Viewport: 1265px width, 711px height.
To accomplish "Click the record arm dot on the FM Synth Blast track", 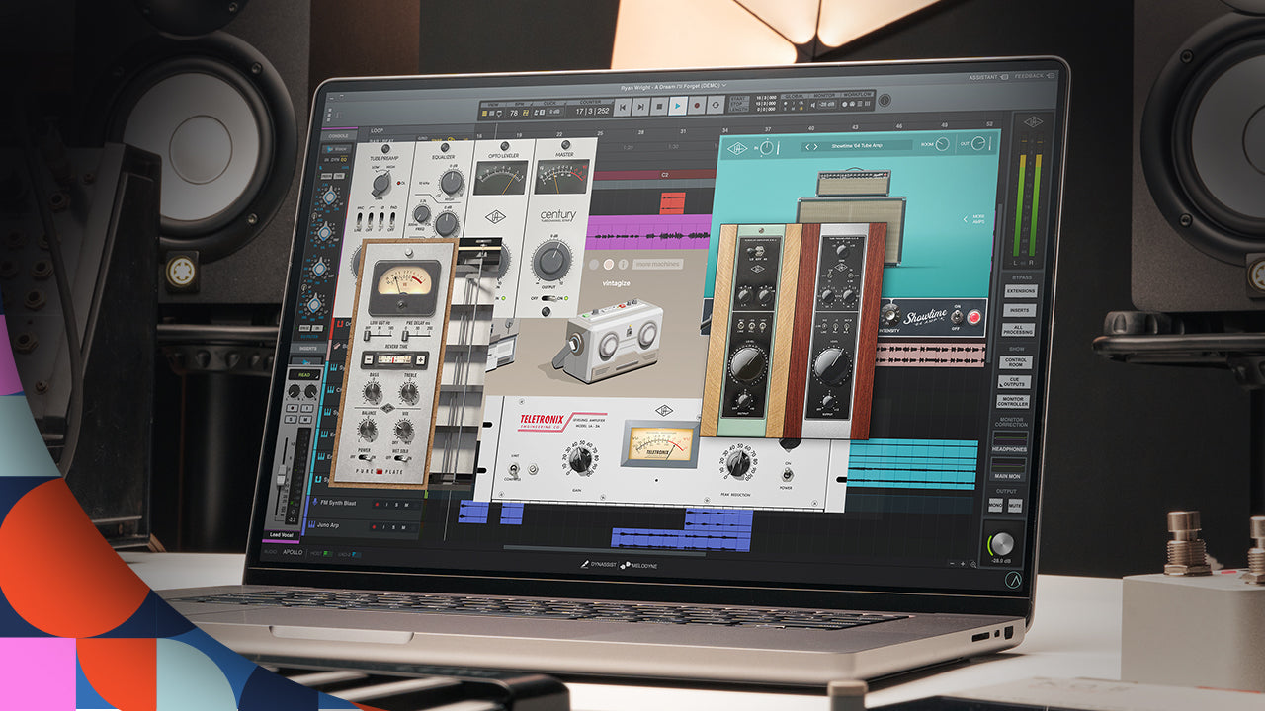I will click(x=375, y=504).
